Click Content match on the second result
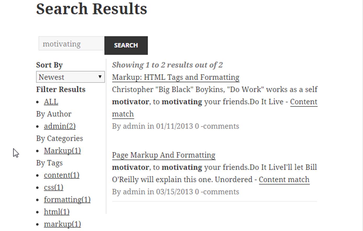This screenshot has width=363, height=231. (x=284, y=179)
